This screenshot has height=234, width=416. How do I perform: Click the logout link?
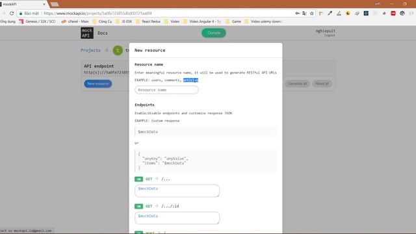(x=330, y=35)
